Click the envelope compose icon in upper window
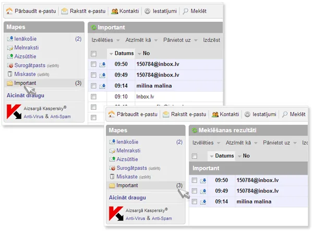 pyautogui.click(x=65, y=11)
